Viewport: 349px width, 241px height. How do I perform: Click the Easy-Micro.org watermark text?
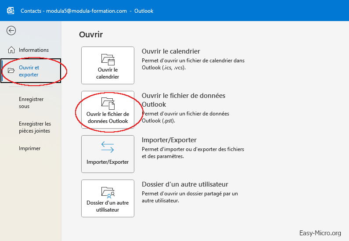320,233
